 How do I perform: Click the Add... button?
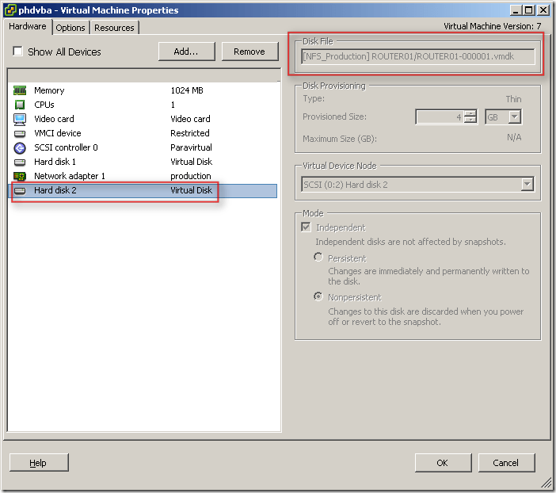187,52
